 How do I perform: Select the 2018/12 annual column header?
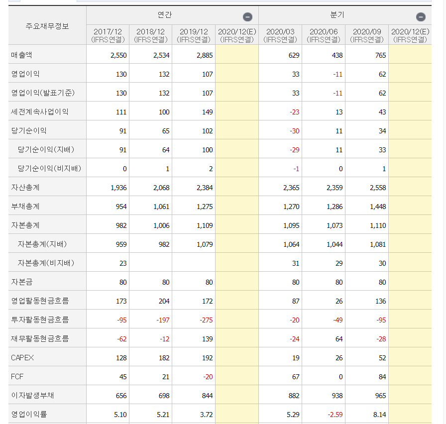coord(151,35)
